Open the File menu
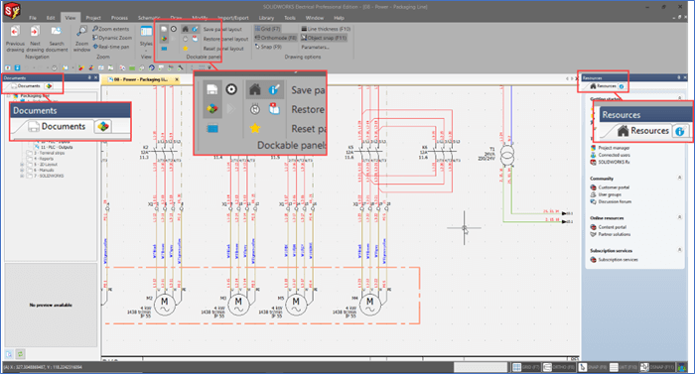The image size is (695, 374). [x=33, y=18]
